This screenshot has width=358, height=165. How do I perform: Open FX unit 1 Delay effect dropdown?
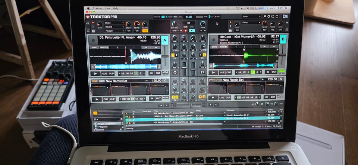click(114, 23)
